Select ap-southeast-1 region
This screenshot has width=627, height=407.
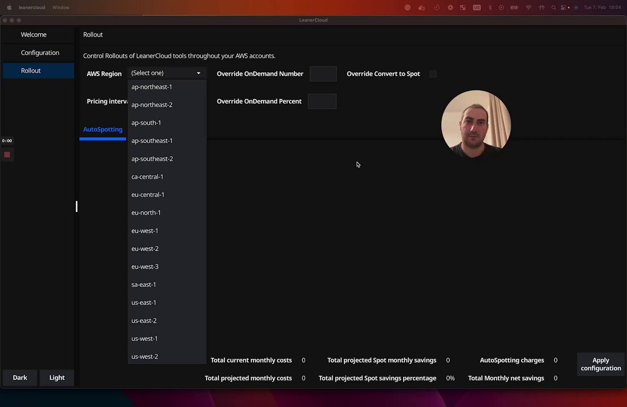point(167,141)
